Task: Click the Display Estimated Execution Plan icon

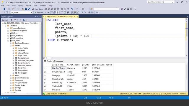Action: (x=51, y=12)
